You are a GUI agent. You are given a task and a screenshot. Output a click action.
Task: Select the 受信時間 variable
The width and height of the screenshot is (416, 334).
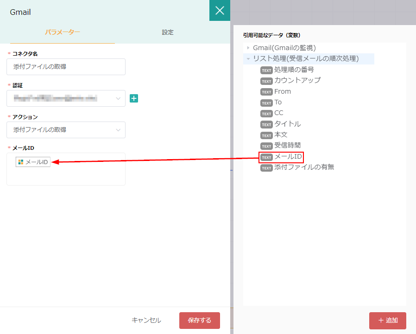pyautogui.click(x=288, y=145)
